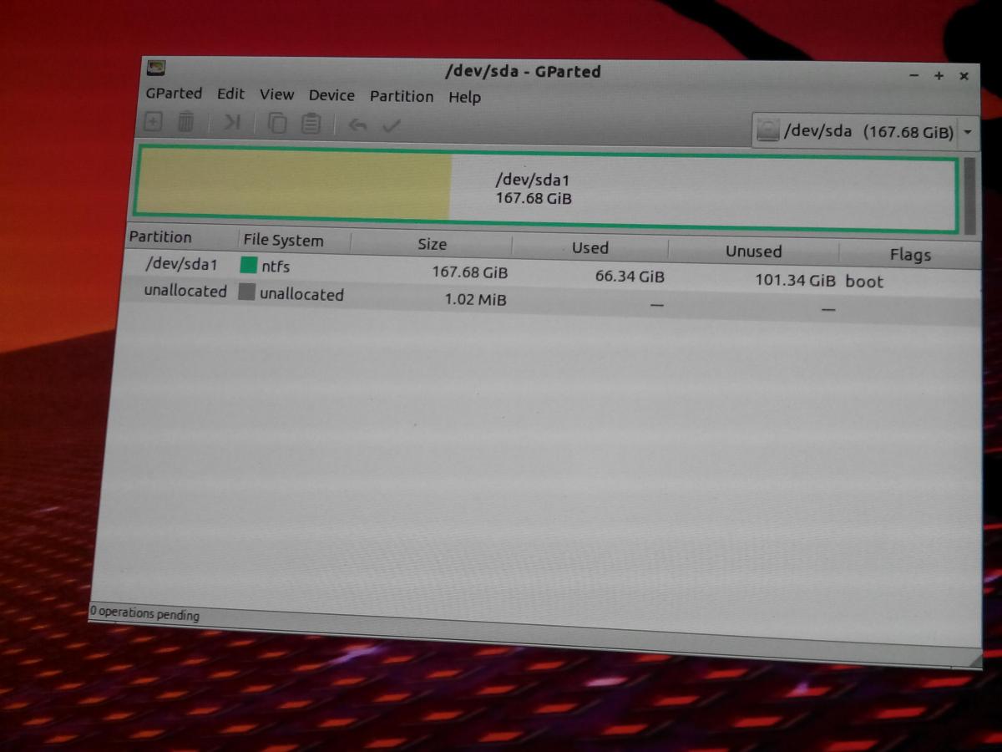The width and height of the screenshot is (1002, 752).
Task: Close the GParted window
Action: pos(964,76)
